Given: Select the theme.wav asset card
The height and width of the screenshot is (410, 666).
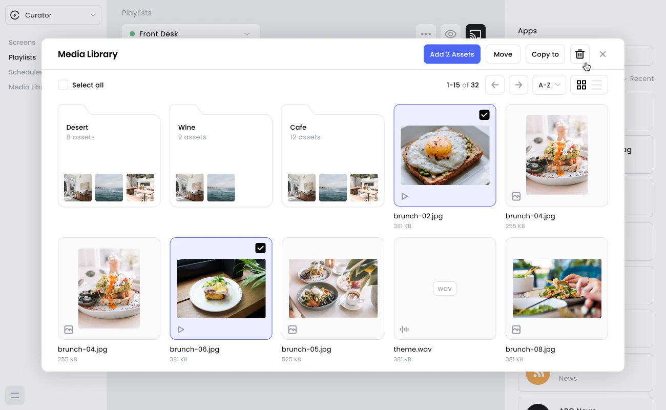Looking at the screenshot, I should (445, 289).
